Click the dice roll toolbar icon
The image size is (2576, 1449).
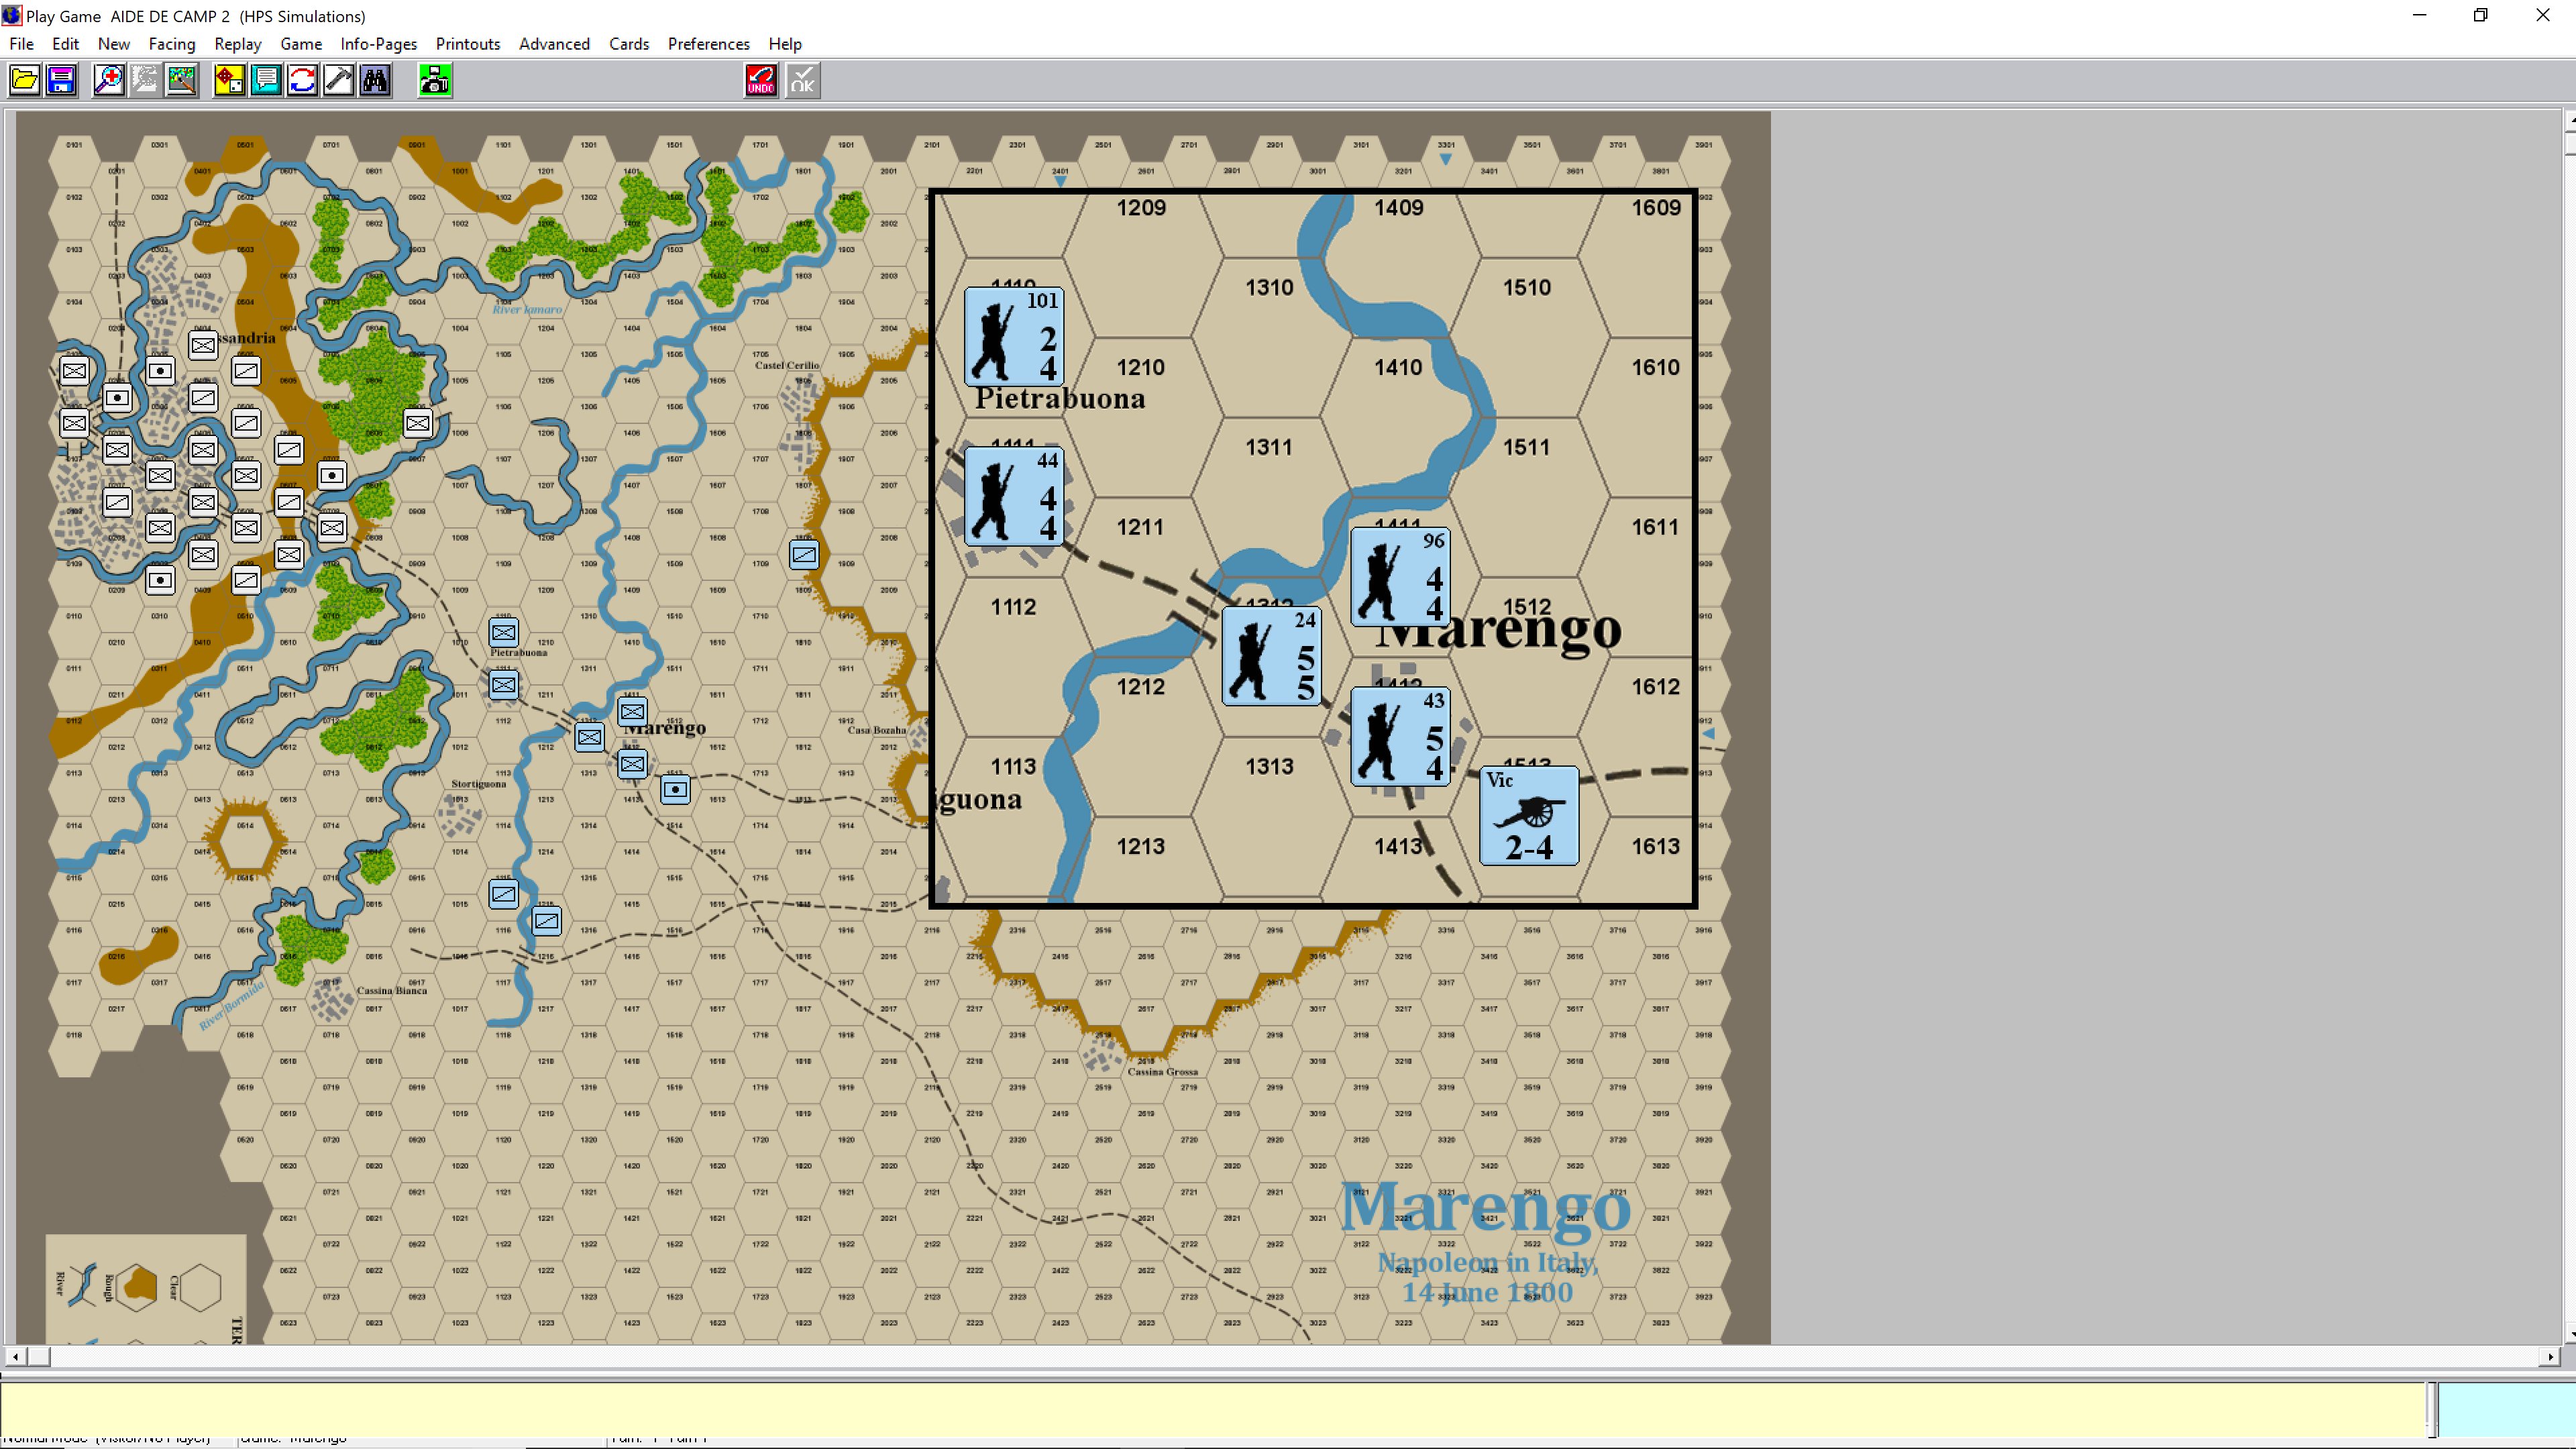(229, 80)
